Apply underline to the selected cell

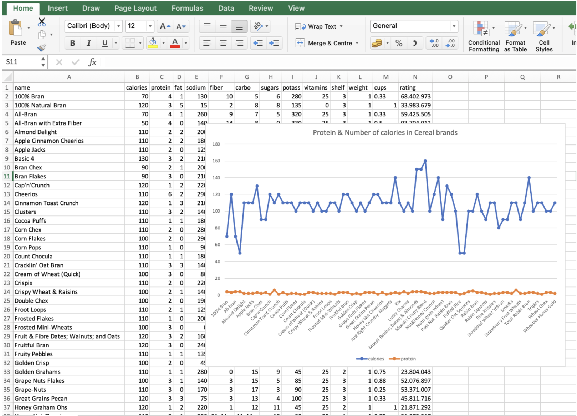point(104,43)
